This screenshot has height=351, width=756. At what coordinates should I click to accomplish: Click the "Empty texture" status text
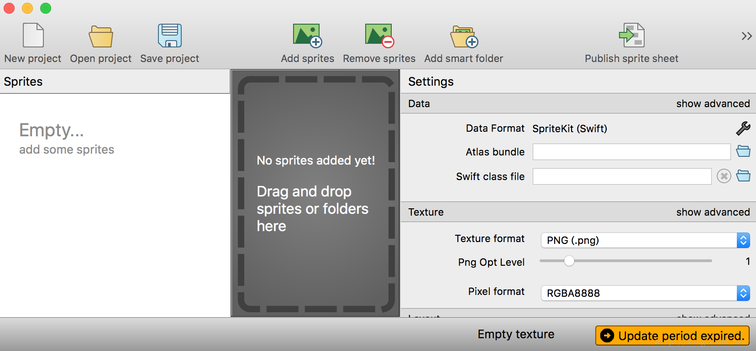coord(516,335)
